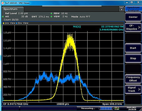Screen dimensions: 142x111
Task: Click the Count 20/20 text
Action: pyautogui.click(x=11, y=20)
